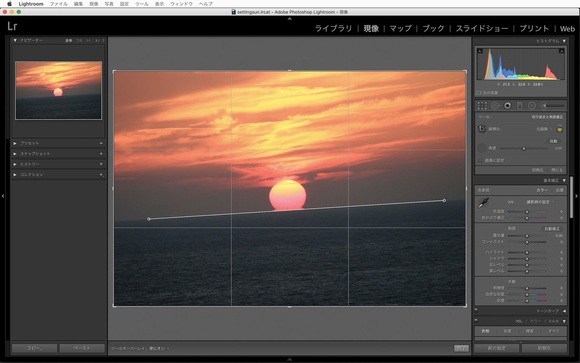This screenshot has height=363, width=580.
Task: Open the WB 撮影時の設定 dropdown
Action: coord(540,202)
